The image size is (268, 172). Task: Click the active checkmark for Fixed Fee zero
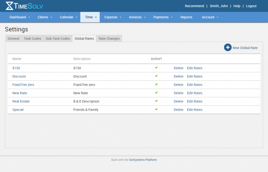tap(156, 84)
